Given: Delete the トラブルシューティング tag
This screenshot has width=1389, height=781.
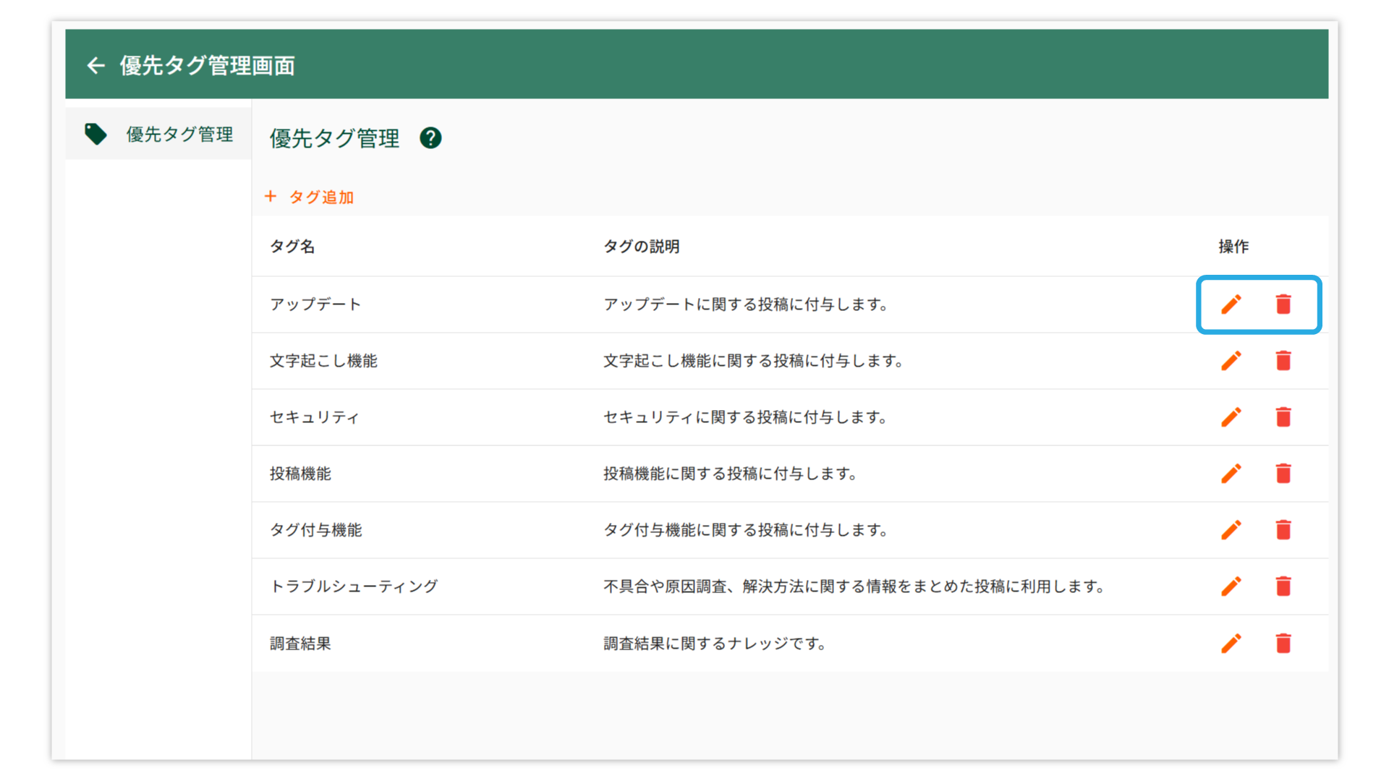Looking at the screenshot, I should click(1283, 586).
